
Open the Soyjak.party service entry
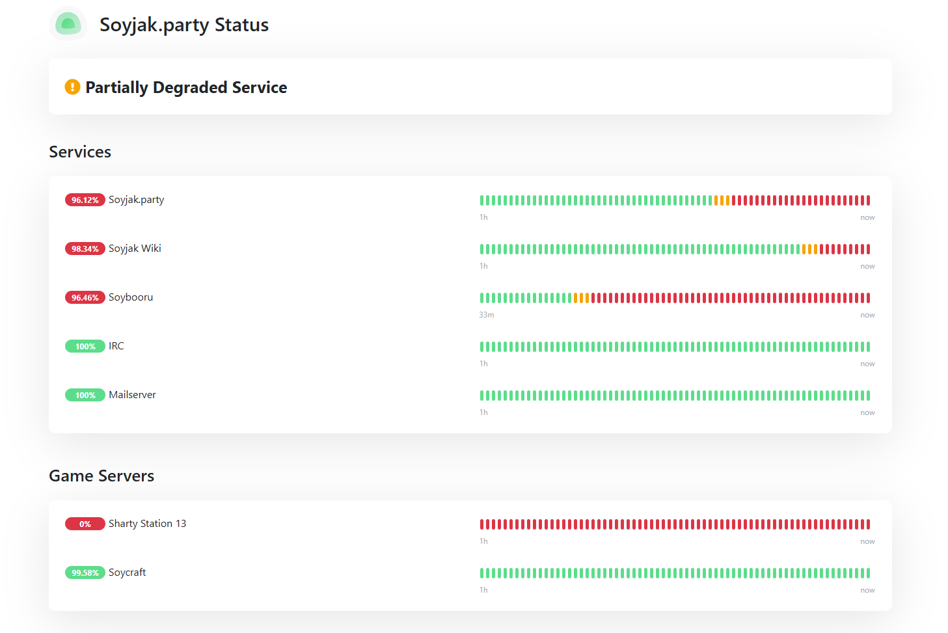136,200
